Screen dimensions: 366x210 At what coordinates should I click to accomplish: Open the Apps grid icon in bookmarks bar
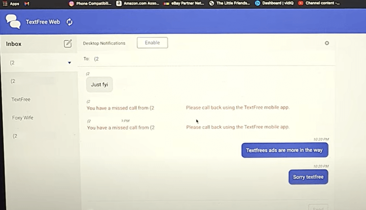tap(5, 3)
